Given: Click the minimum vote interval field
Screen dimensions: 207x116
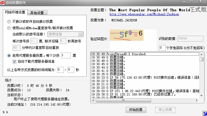Looking at the screenshot, I should (60, 70).
